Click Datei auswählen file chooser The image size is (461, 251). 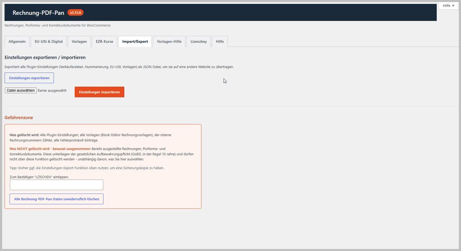21,90
